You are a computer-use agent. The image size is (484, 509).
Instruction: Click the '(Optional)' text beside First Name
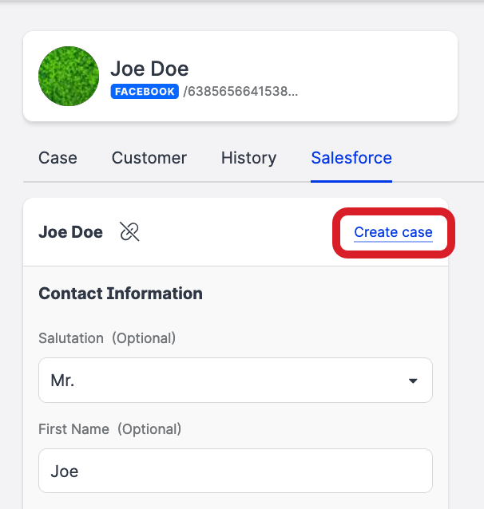(x=149, y=429)
